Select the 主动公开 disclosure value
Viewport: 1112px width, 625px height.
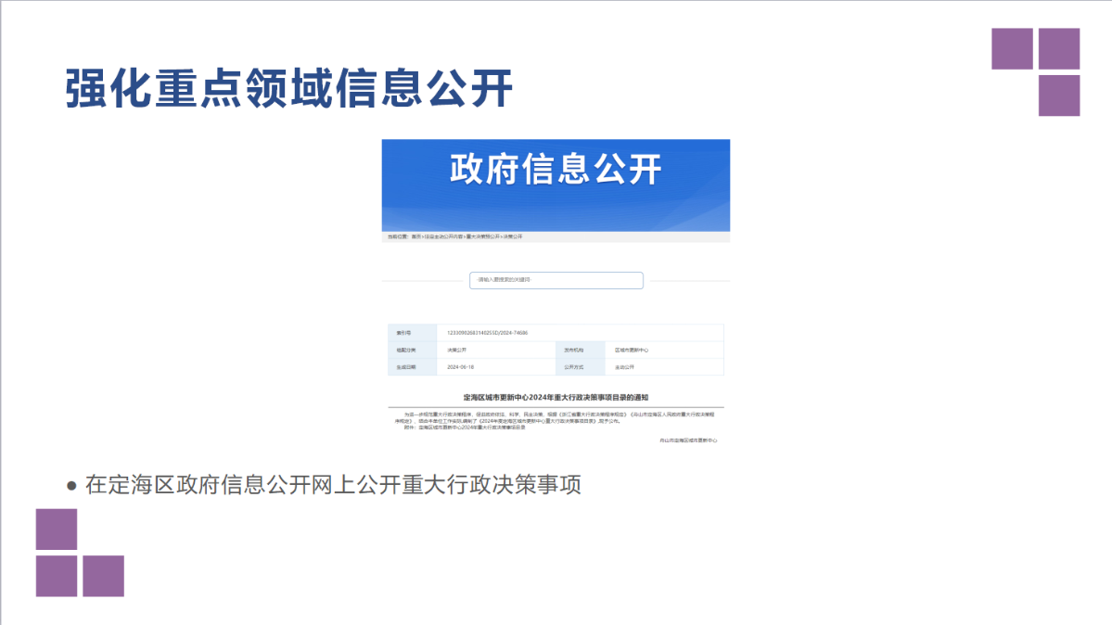(624, 367)
